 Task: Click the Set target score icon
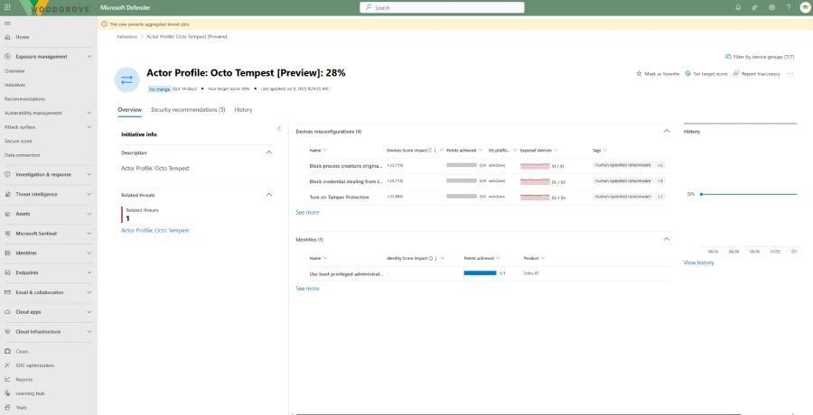(687, 73)
